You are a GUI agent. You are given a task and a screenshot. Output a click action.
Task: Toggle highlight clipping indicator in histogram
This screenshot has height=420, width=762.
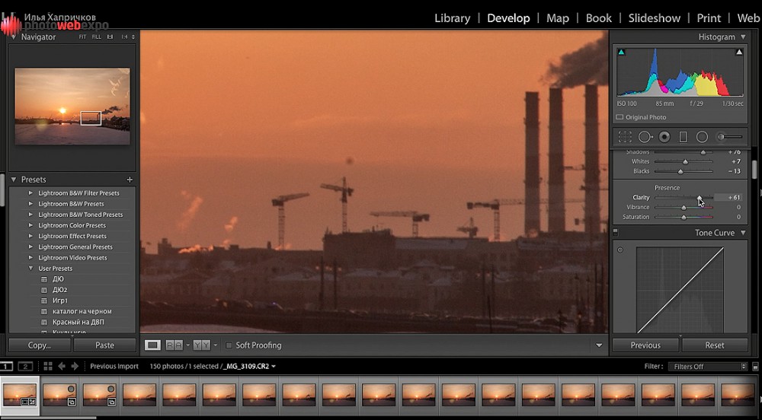click(x=738, y=52)
